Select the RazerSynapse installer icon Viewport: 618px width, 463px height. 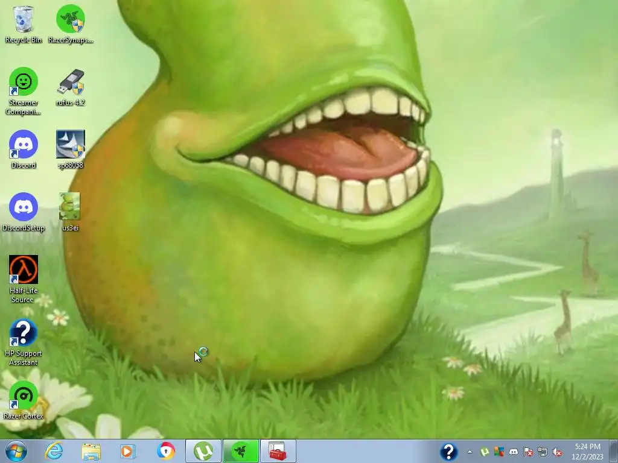(x=70, y=24)
